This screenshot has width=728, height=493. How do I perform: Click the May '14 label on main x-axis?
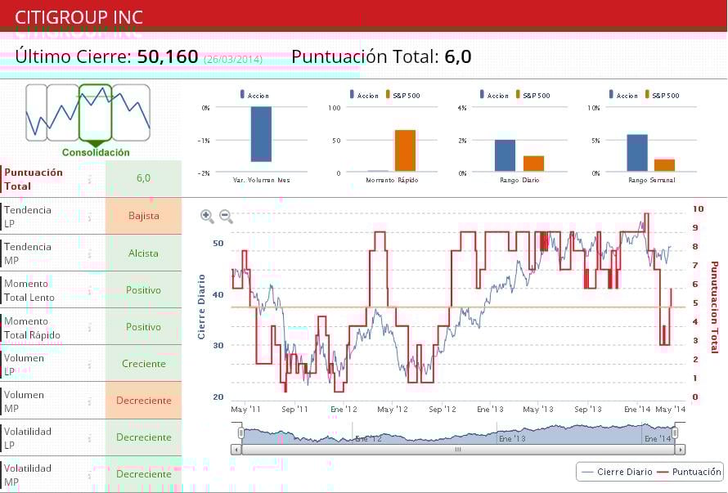(x=671, y=410)
